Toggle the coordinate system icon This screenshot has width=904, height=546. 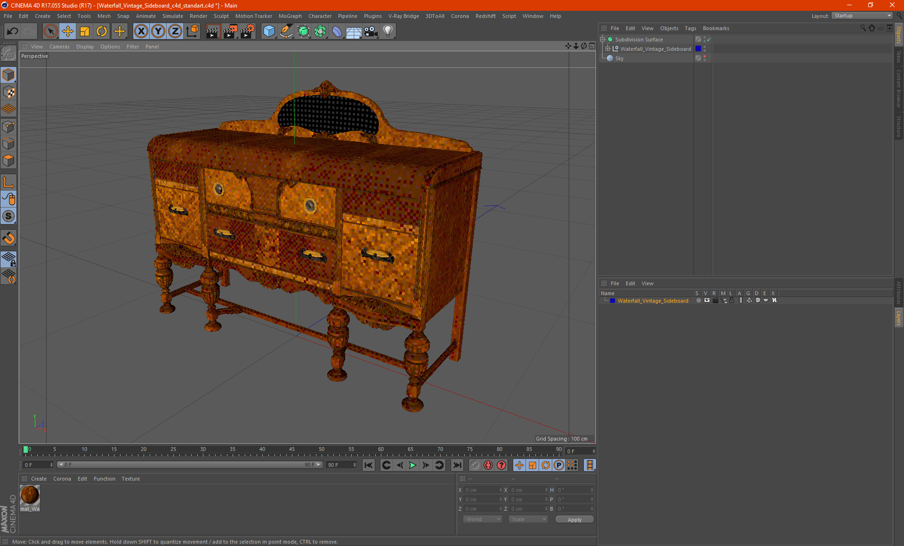(192, 32)
